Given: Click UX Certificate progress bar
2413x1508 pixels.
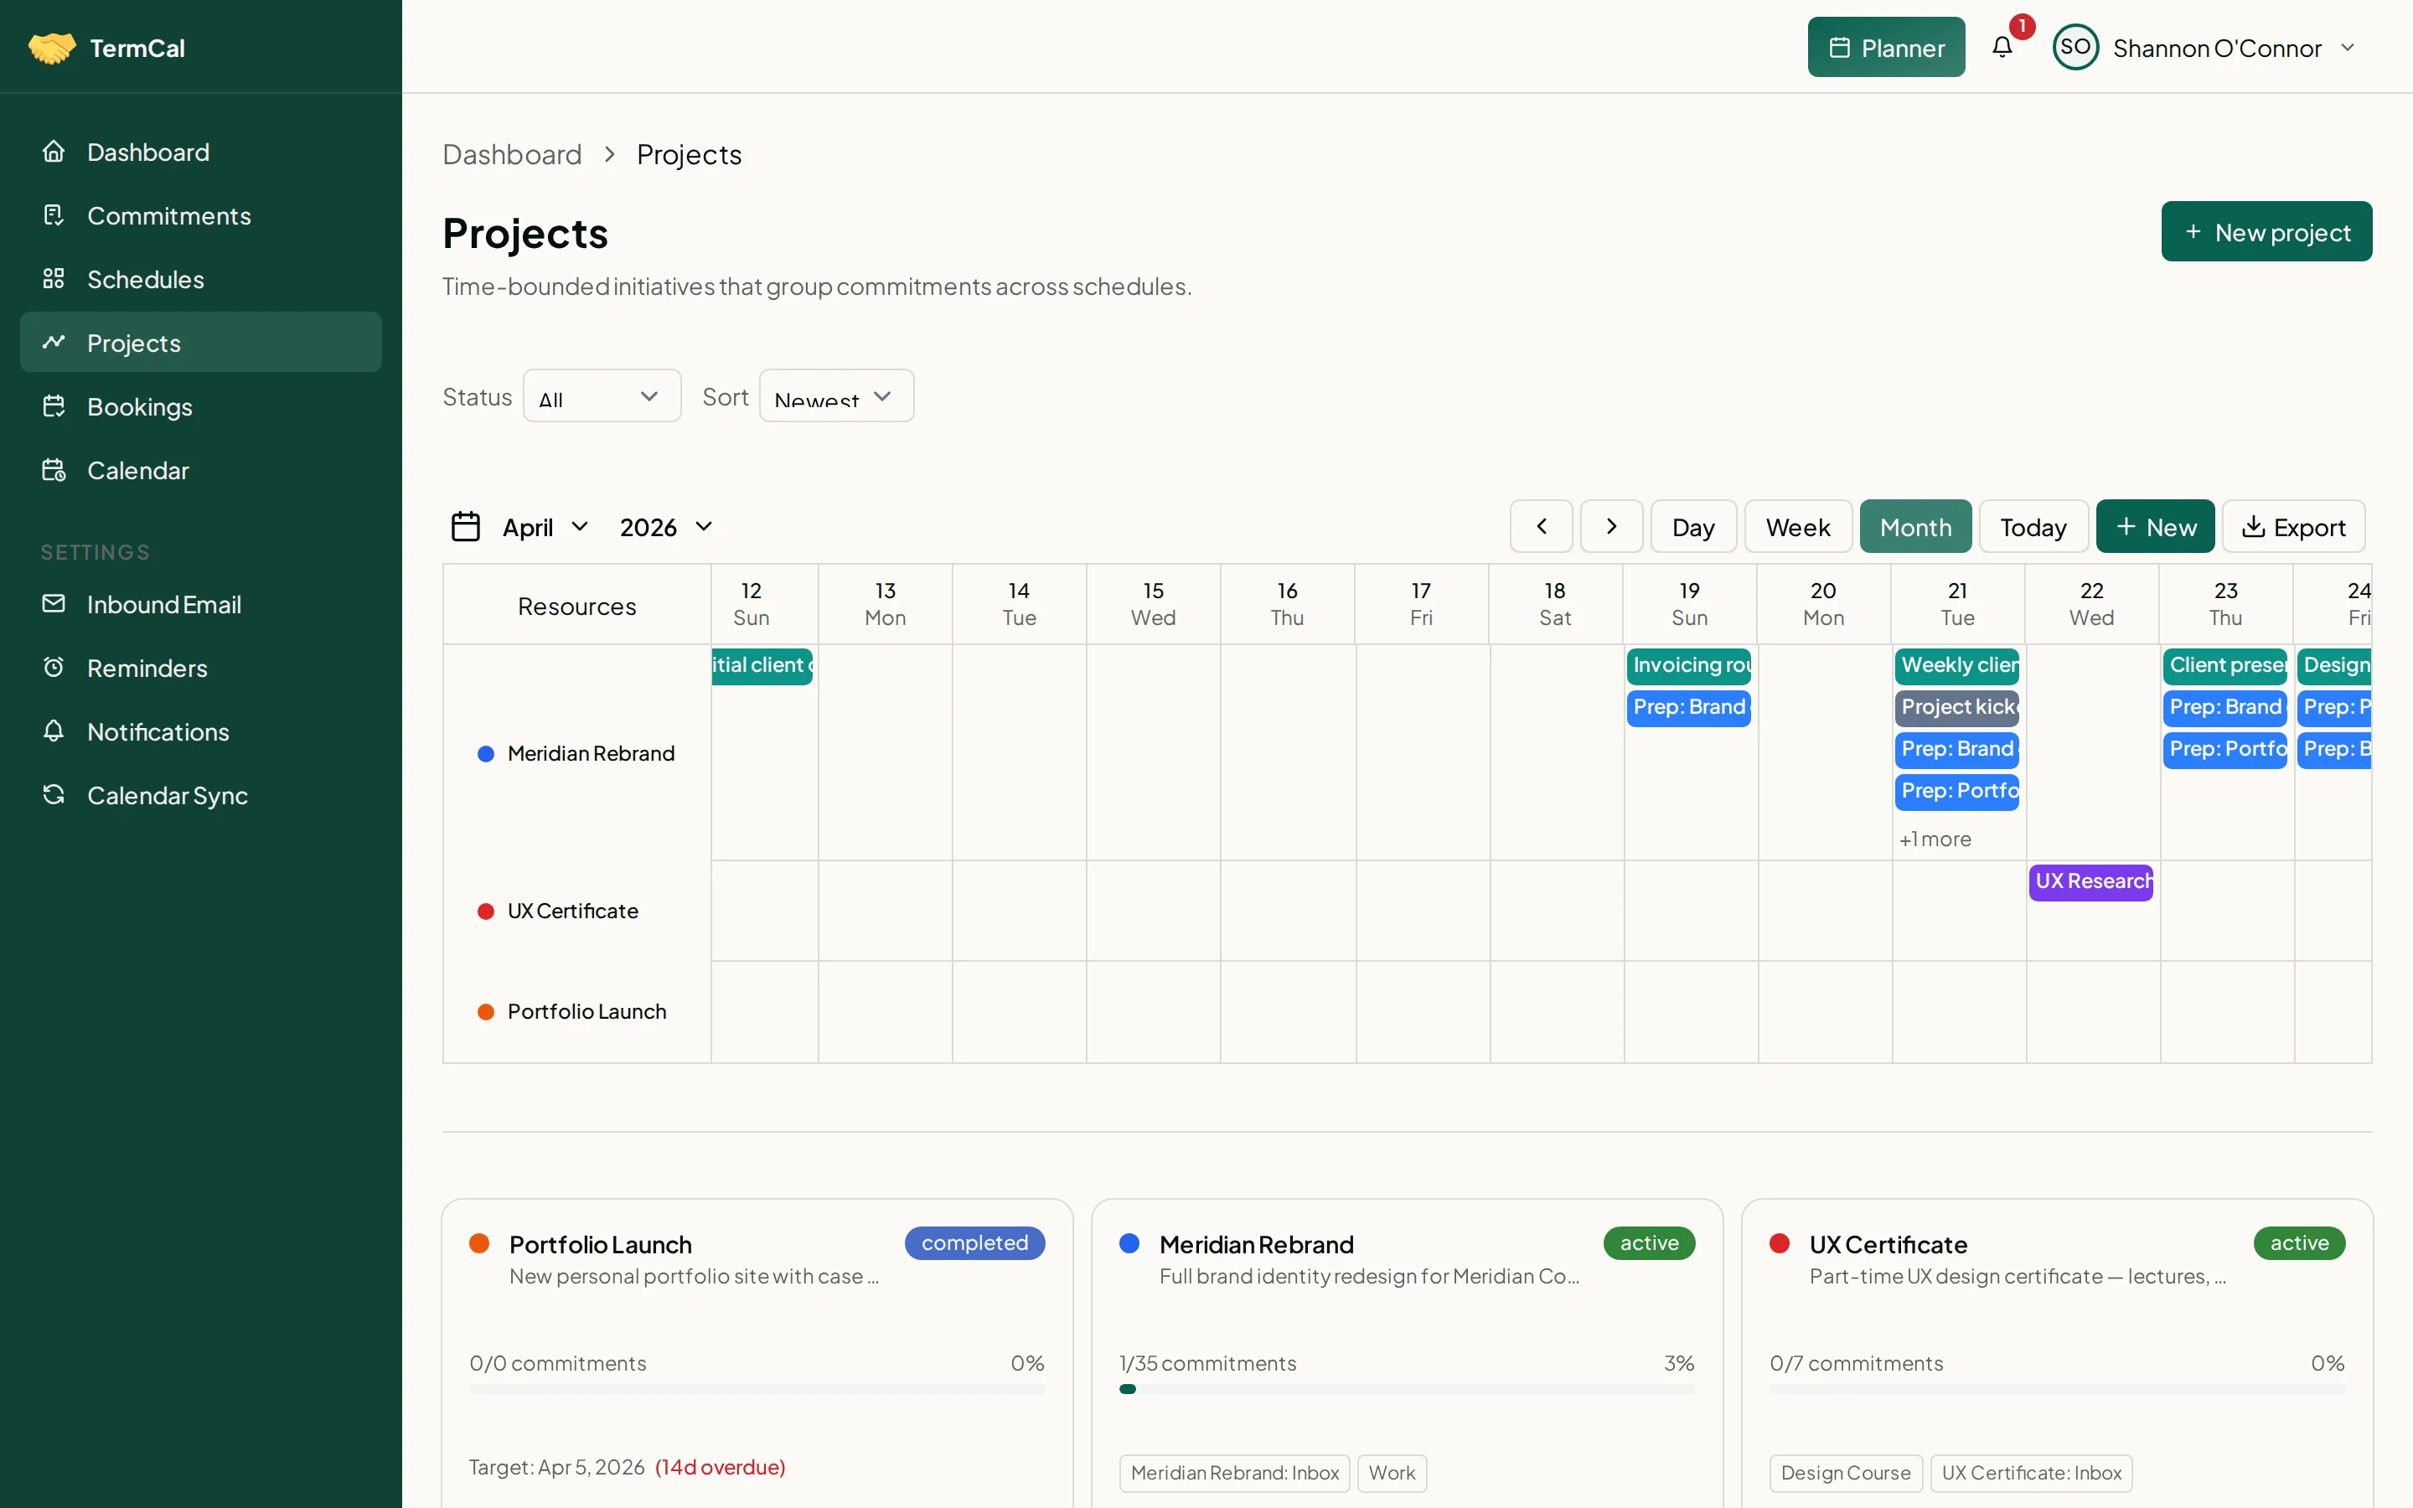Looking at the screenshot, I should (2057, 1389).
